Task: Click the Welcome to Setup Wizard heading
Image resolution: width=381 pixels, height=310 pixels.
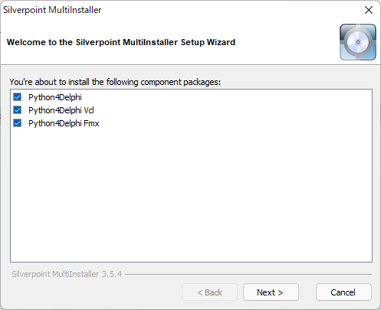Action: click(x=121, y=42)
